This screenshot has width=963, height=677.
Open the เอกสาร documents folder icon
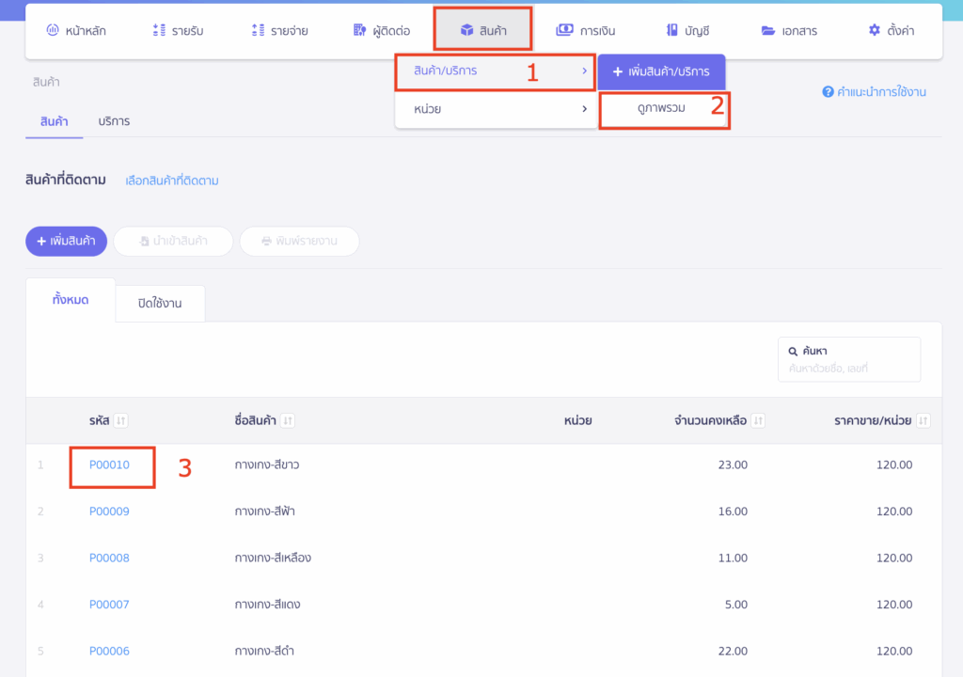coord(768,30)
